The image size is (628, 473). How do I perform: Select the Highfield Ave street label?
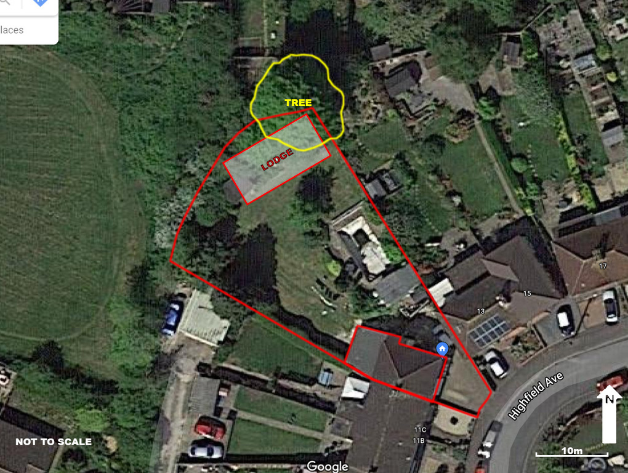pos(536,395)
